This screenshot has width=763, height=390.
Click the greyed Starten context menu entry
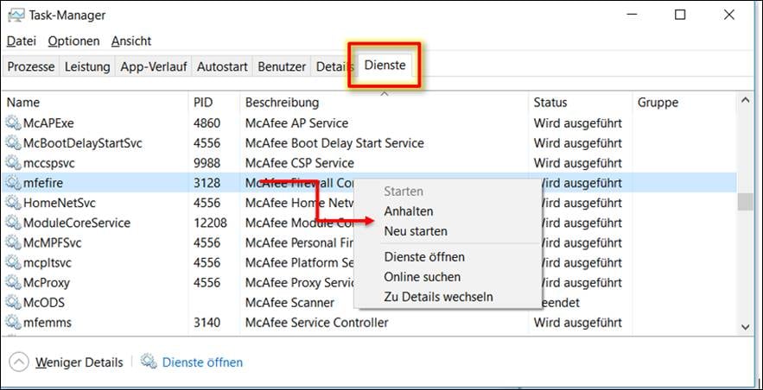tap(404, 192)
